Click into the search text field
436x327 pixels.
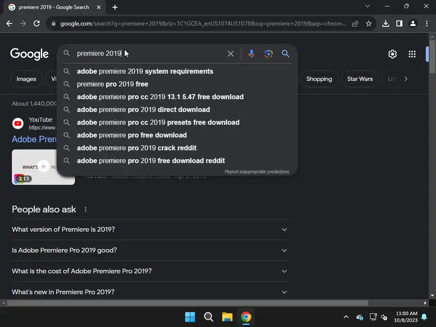150,53
